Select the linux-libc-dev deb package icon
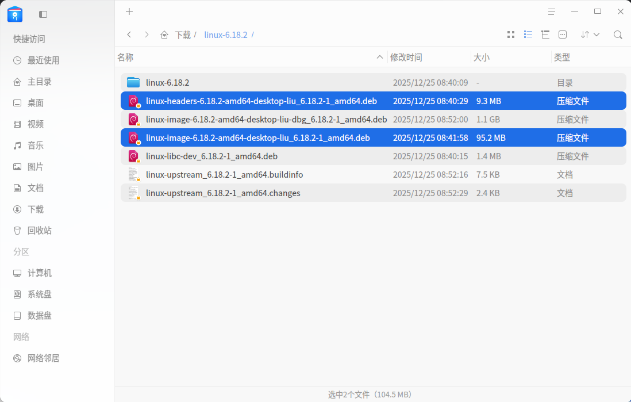 click(x=133, y=156)
